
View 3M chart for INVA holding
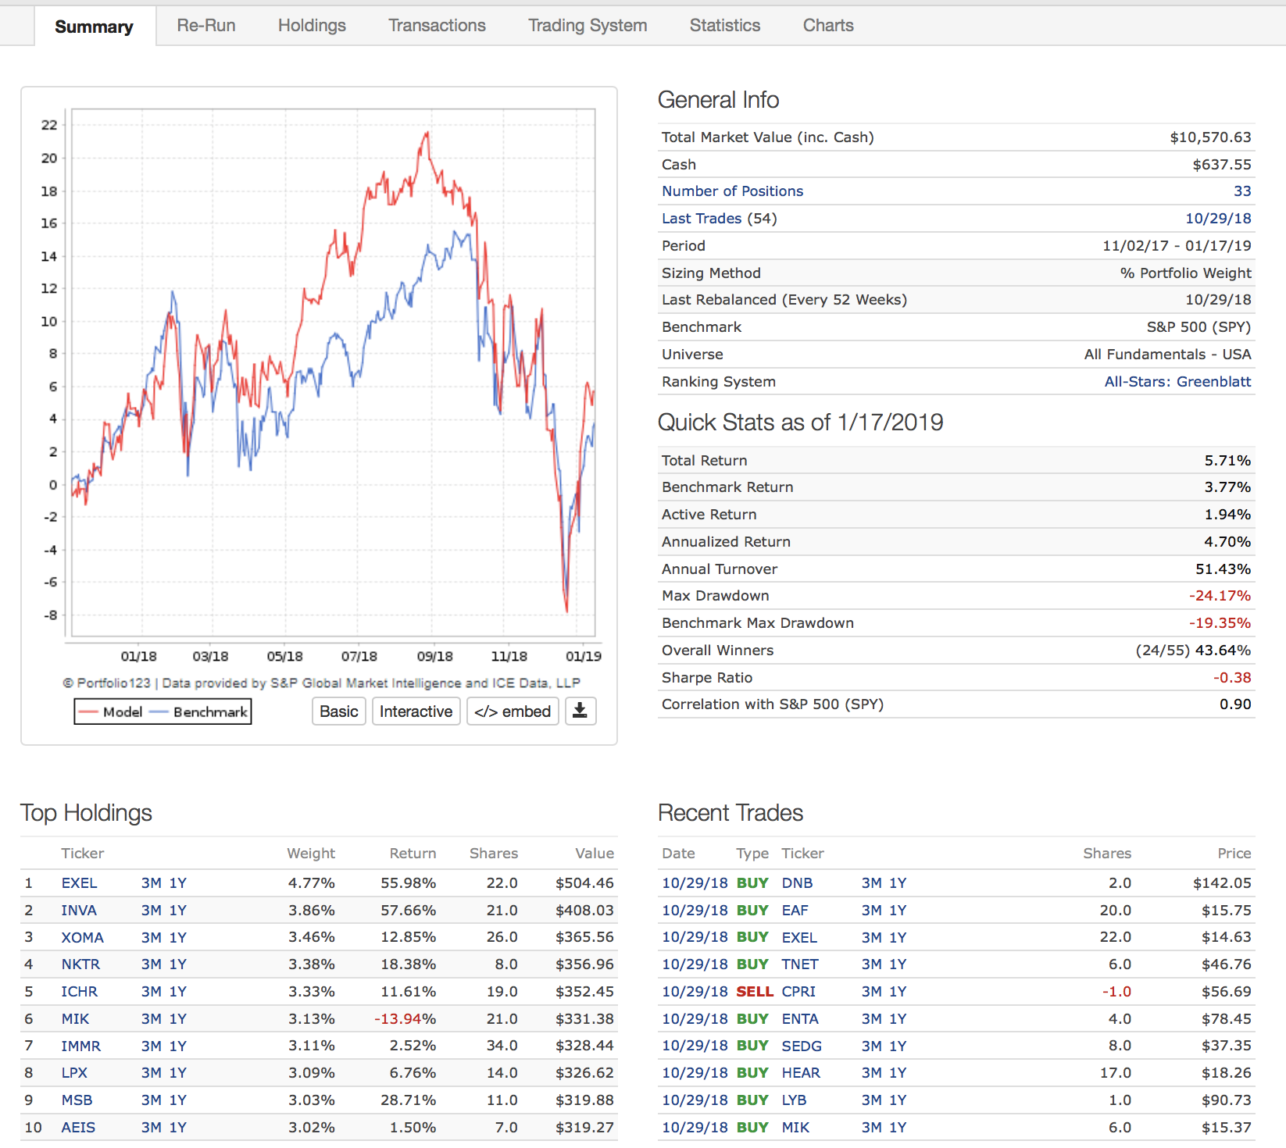click(151, 911)
